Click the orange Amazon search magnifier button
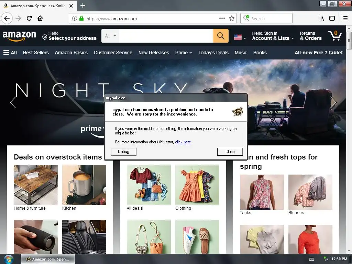Image resolution: width=352 pixels, height=264 pixels. pyautogui.click(x=221, y=36)
